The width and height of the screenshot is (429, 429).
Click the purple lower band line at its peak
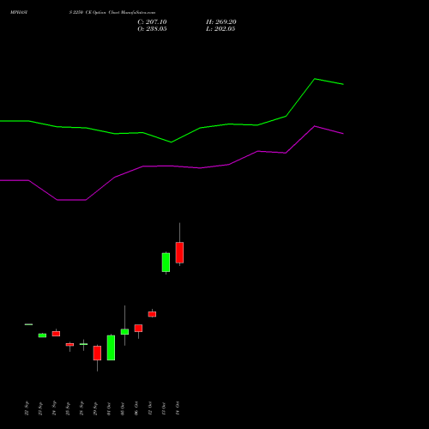315,126
